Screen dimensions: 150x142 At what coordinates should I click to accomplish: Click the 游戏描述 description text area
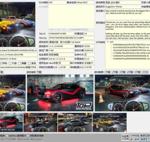[x=127, y=30]
